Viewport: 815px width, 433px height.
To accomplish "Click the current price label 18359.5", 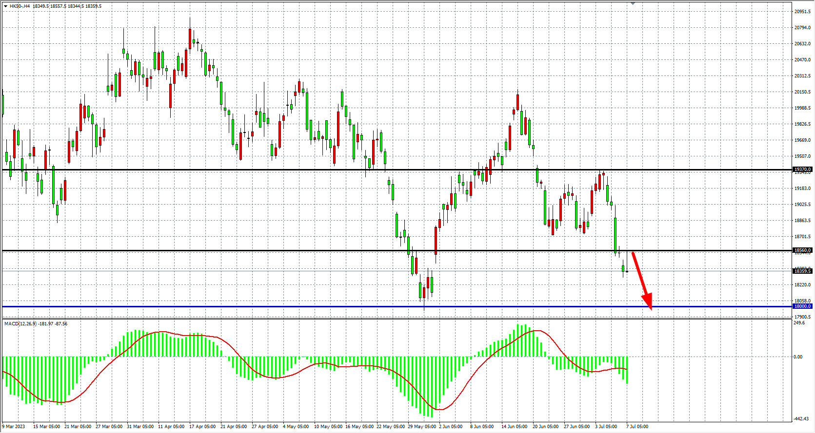I will point(802,271).
